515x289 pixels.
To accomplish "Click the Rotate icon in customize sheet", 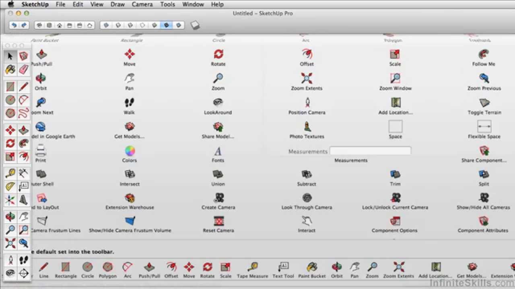I will [x=218, y=54].
